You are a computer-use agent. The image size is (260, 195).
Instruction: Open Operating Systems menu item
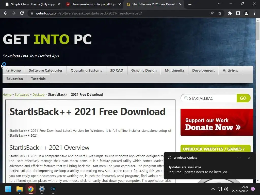point(86,70)
